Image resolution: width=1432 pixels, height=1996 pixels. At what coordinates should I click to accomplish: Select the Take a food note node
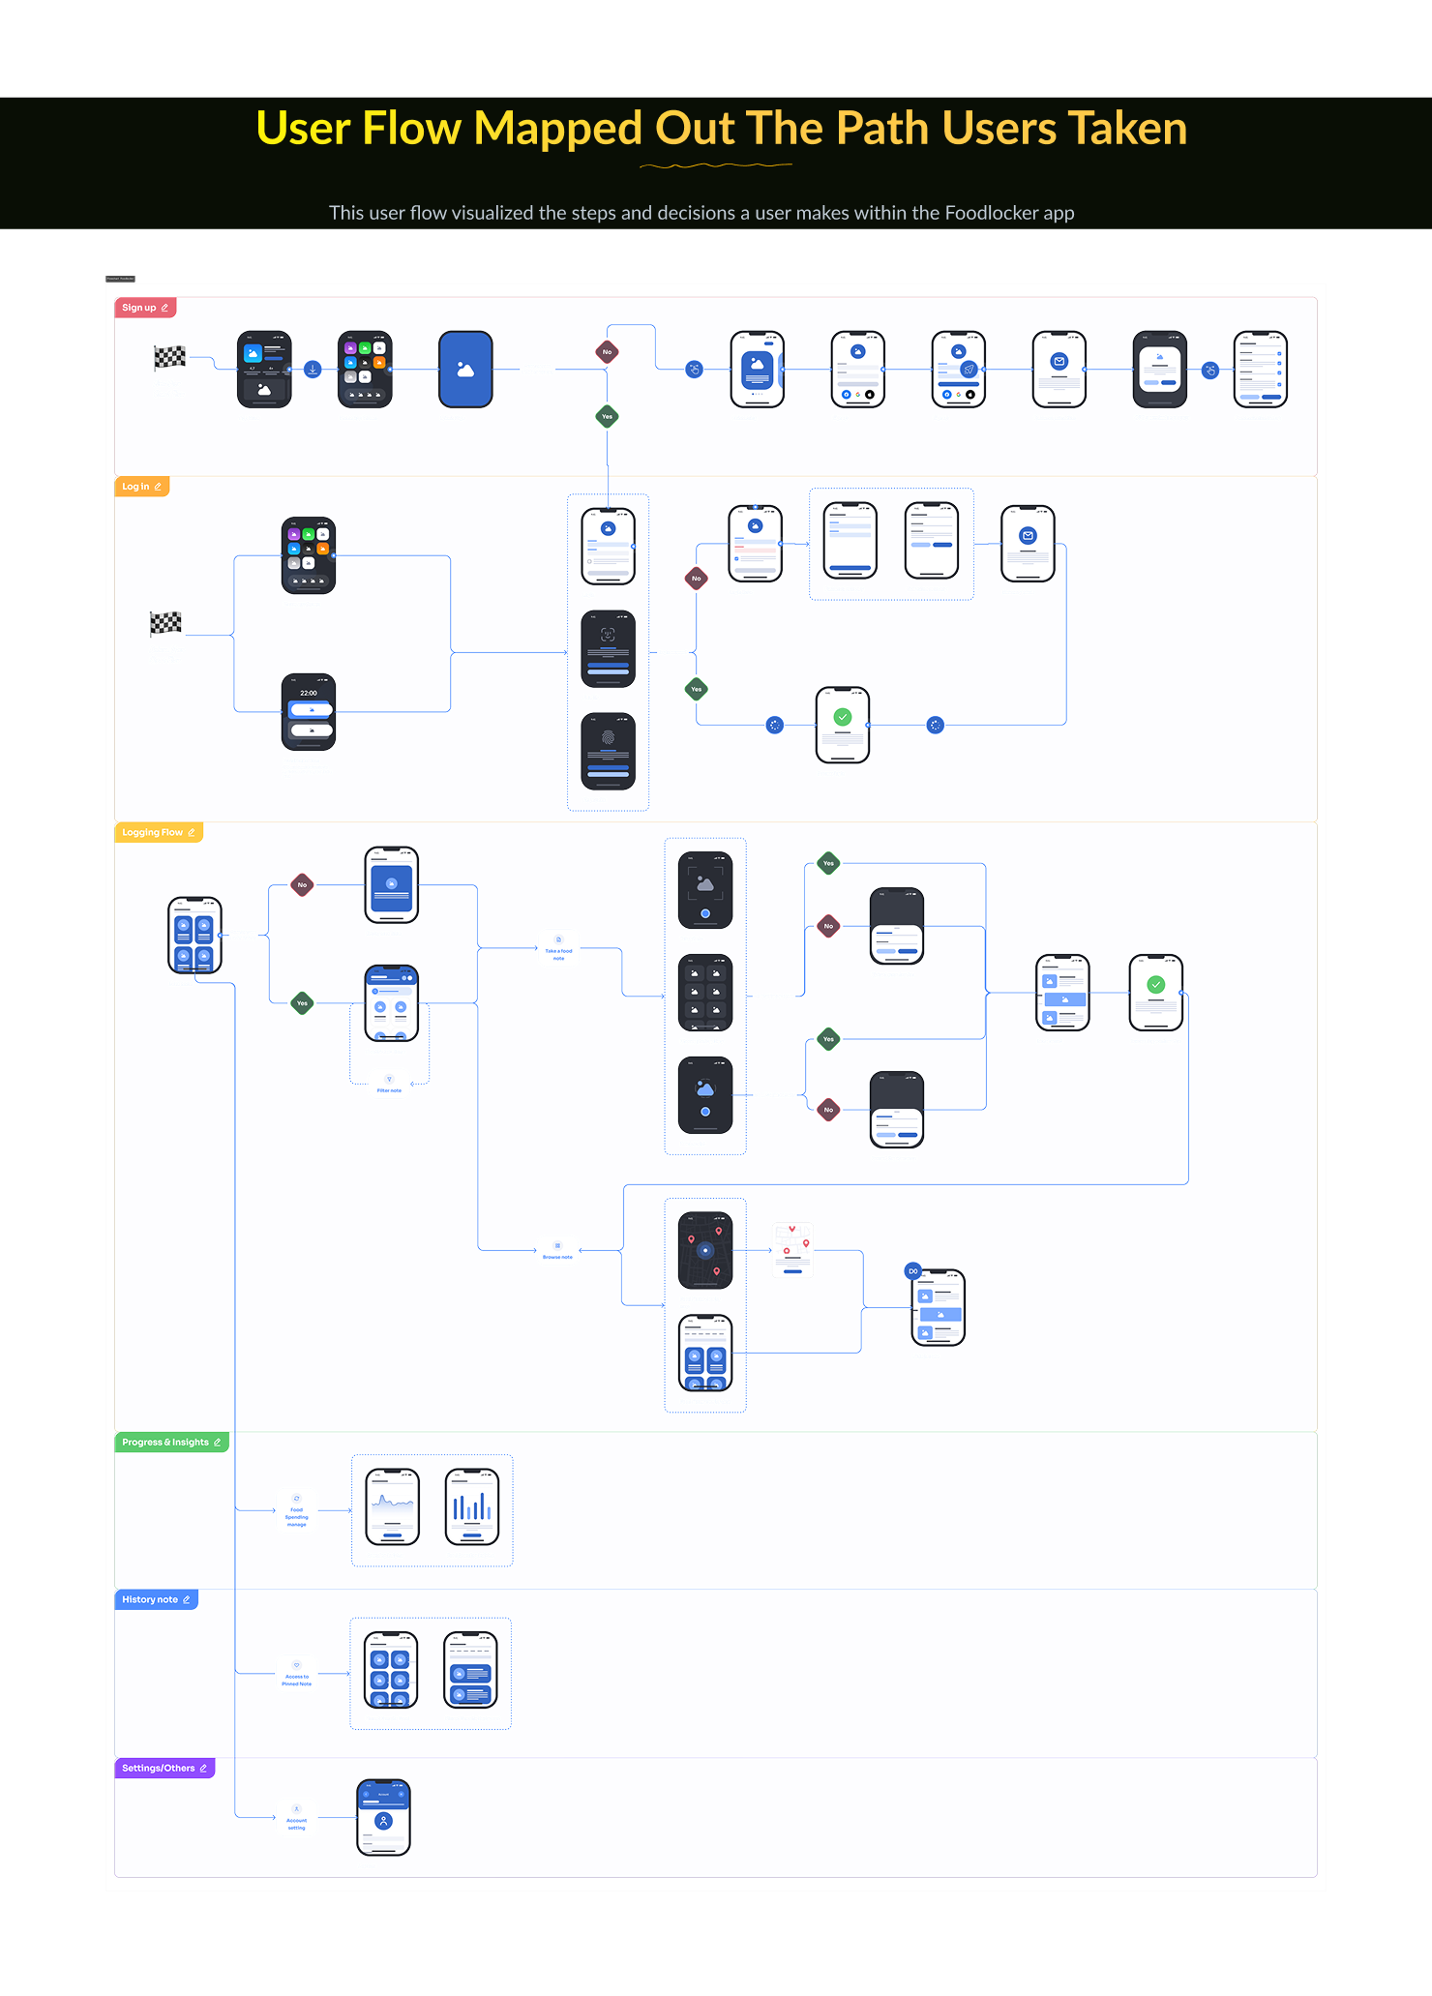point(558,948)
